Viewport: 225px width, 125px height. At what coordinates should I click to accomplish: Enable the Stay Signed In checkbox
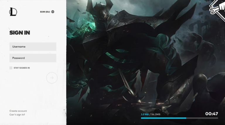(11, 68)
